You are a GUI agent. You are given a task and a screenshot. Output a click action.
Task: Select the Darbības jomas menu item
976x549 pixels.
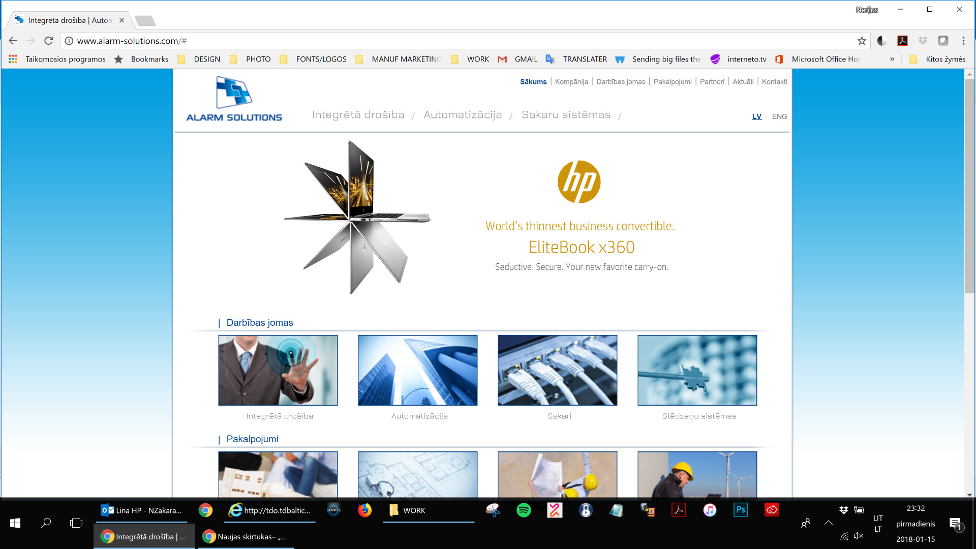[x=621, y=81]
